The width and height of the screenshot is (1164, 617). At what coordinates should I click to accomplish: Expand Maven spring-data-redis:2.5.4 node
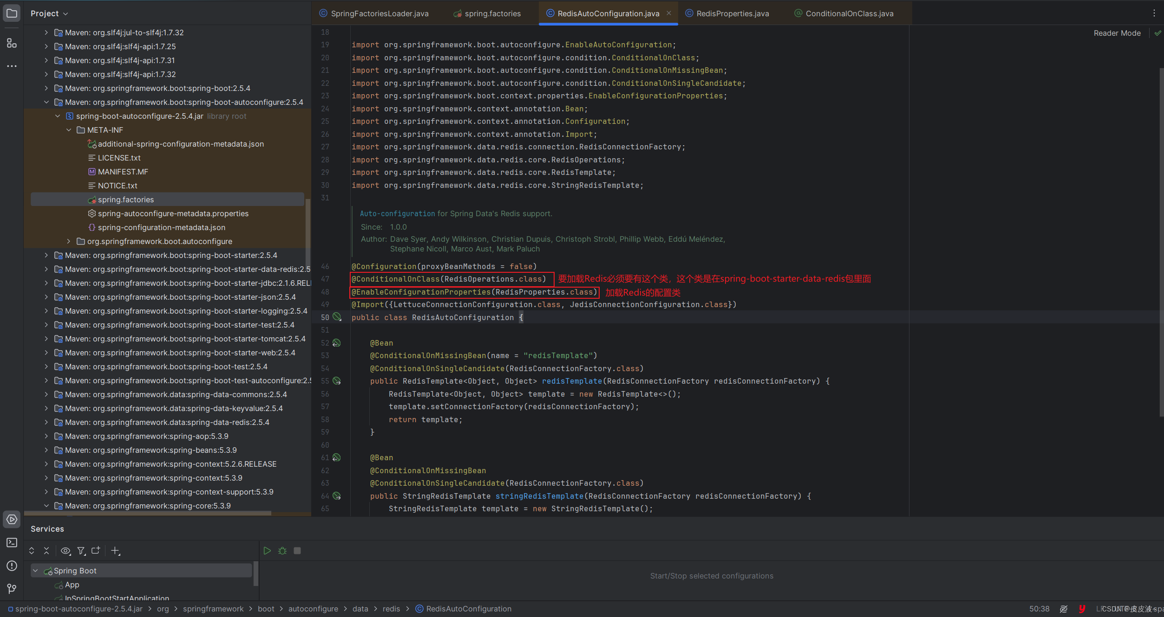(x=46, y=422)
